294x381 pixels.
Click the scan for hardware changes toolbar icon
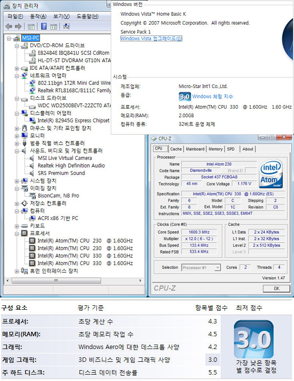point(66,26)
